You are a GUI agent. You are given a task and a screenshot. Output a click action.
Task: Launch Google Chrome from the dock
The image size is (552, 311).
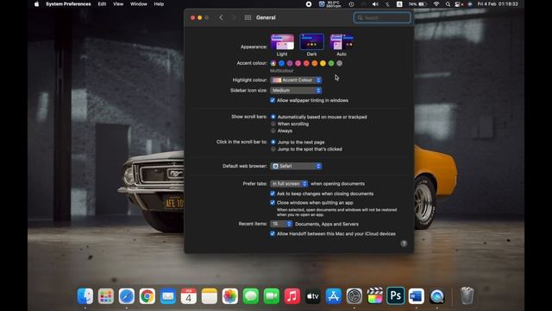(x=147, y=295)
